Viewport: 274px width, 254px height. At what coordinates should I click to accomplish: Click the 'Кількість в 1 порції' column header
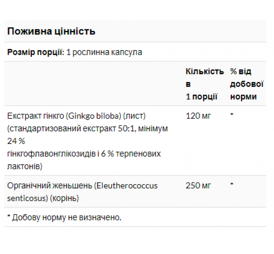205,84
